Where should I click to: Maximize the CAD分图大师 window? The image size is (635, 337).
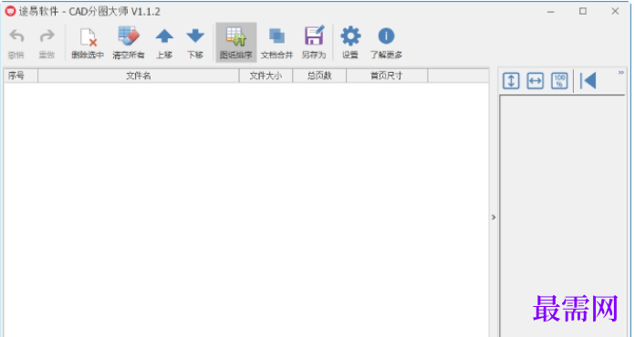583,12
